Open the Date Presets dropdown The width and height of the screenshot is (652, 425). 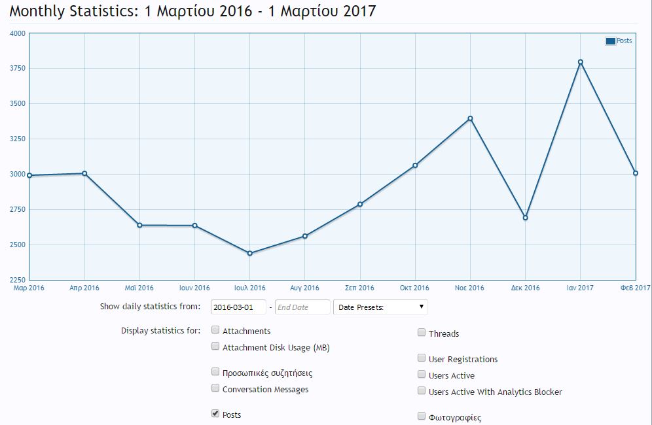[380, 307]
